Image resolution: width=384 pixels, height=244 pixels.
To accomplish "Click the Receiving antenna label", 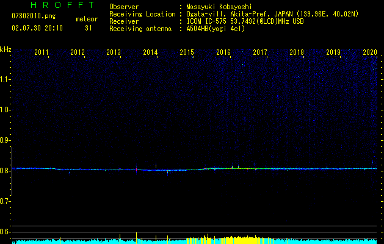I will (x=140, y=29).
